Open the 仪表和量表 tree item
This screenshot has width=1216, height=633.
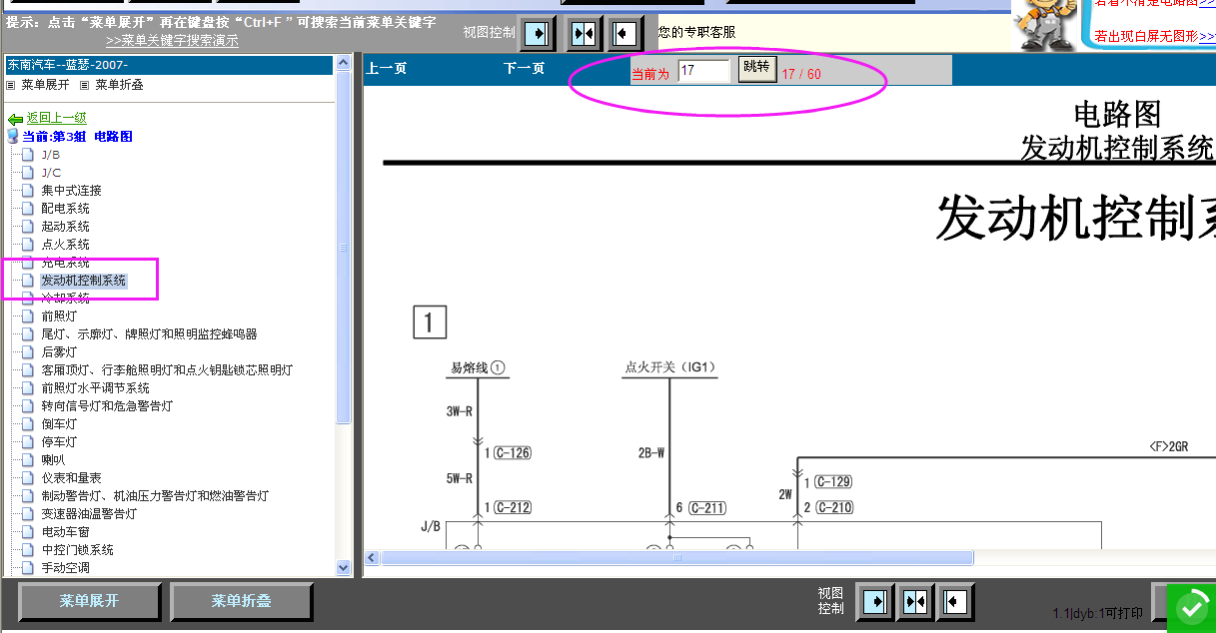71,478
